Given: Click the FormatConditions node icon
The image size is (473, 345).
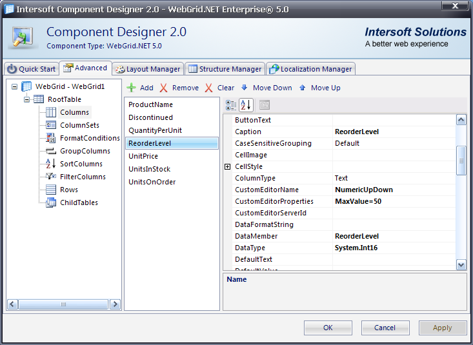Looking at the screenshot, I should coord(51,138).
